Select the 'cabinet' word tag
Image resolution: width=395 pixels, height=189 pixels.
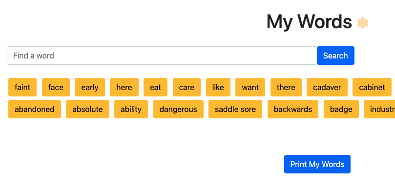(x=372, y=87)
